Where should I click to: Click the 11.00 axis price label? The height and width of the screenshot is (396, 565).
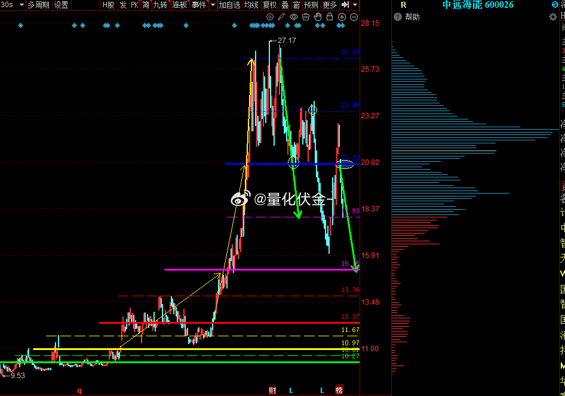coord(370,349)
